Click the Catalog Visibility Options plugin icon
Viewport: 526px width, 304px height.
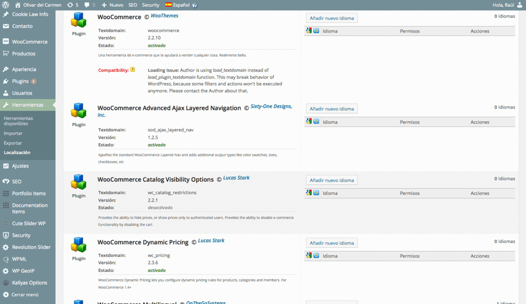tap(78, 182)
